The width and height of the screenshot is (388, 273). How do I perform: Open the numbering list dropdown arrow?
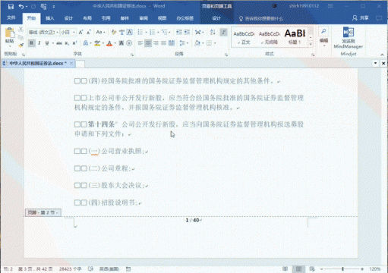pos(158,33)
